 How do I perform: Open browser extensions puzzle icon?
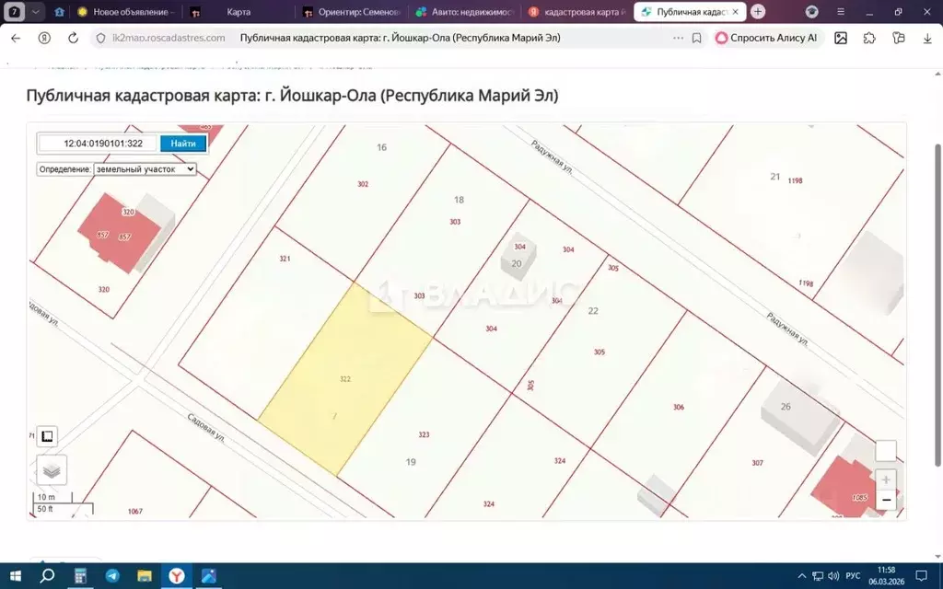click(869, 38)
